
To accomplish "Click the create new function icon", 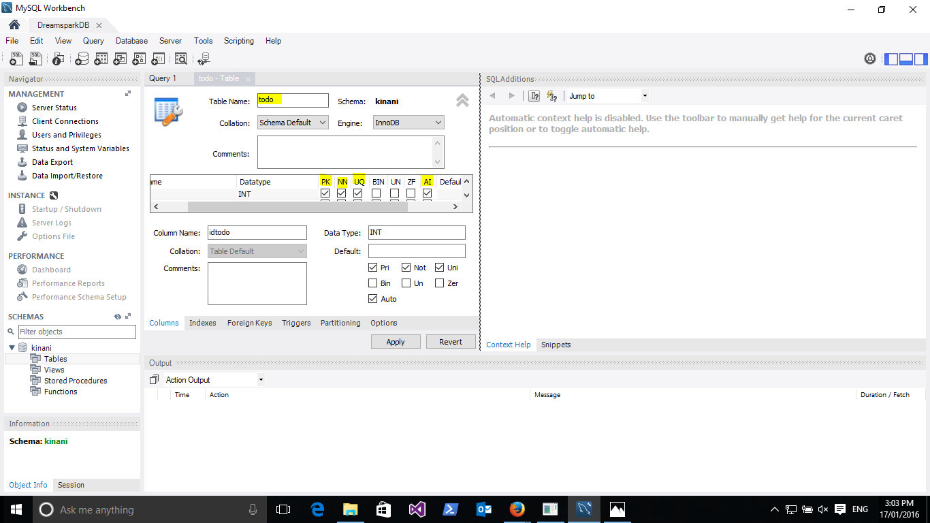I will pos(158,59).
